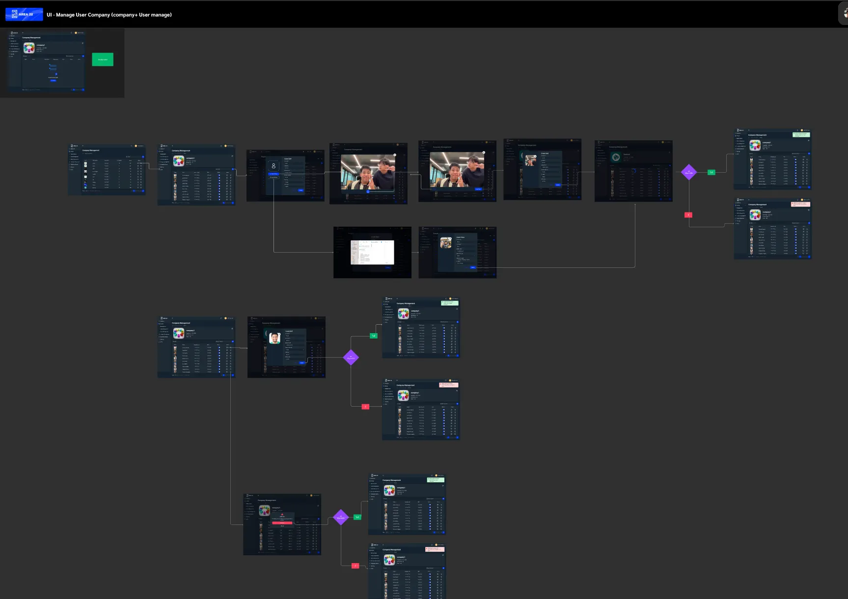Image resolution: width=848 pixels, height=599 pixels.
Task: Click red error toast in top flow fail frame
Action: [x=800, y=204]
